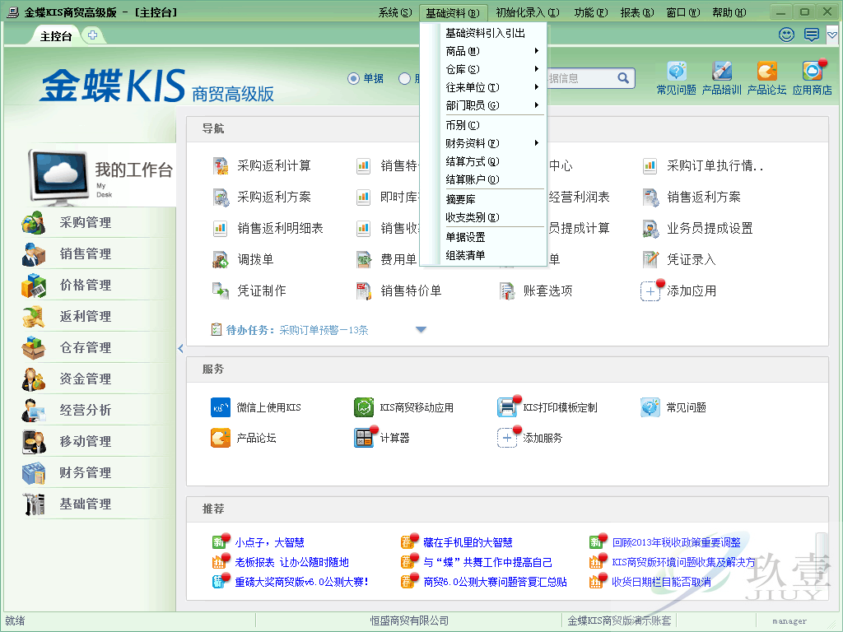Switch to 主控台 tab
843x632 pixels.
[x=56, y=36]
